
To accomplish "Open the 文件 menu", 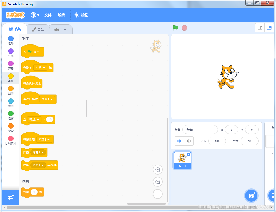I will [x=48, y=15].
